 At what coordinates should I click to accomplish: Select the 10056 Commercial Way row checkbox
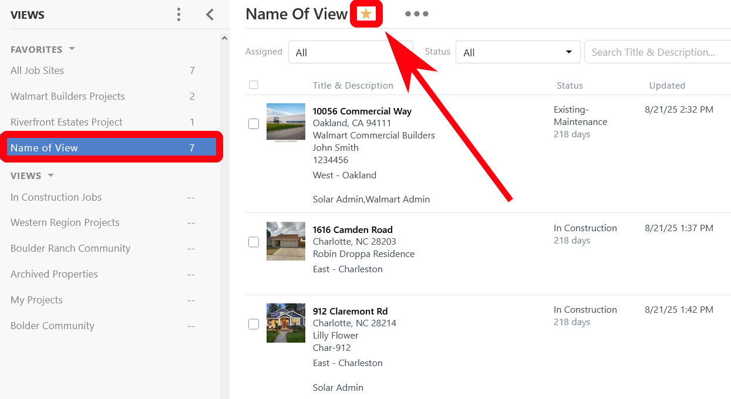coord(254,124)
